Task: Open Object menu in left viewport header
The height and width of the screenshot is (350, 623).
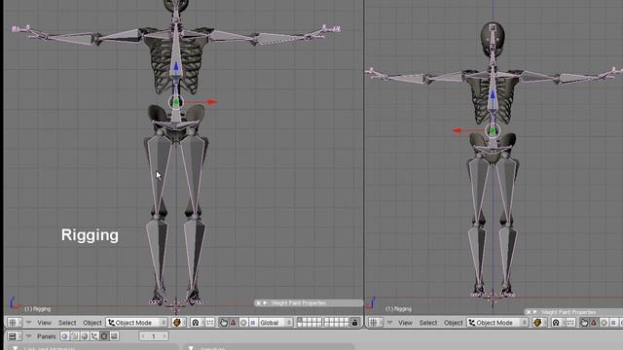Action: (x=92, y=323)
